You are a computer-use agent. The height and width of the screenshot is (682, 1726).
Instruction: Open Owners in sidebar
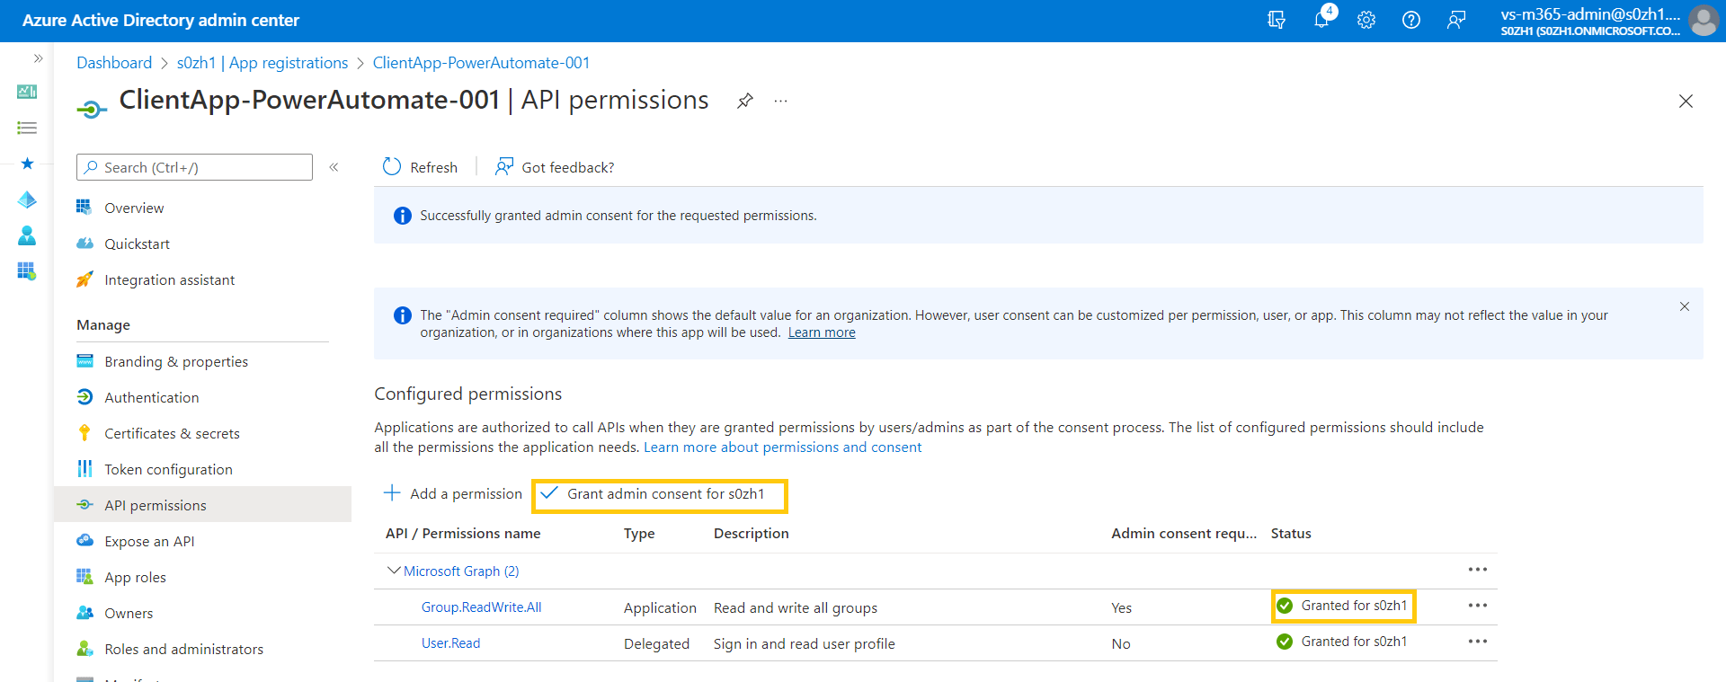coord(129,613)
